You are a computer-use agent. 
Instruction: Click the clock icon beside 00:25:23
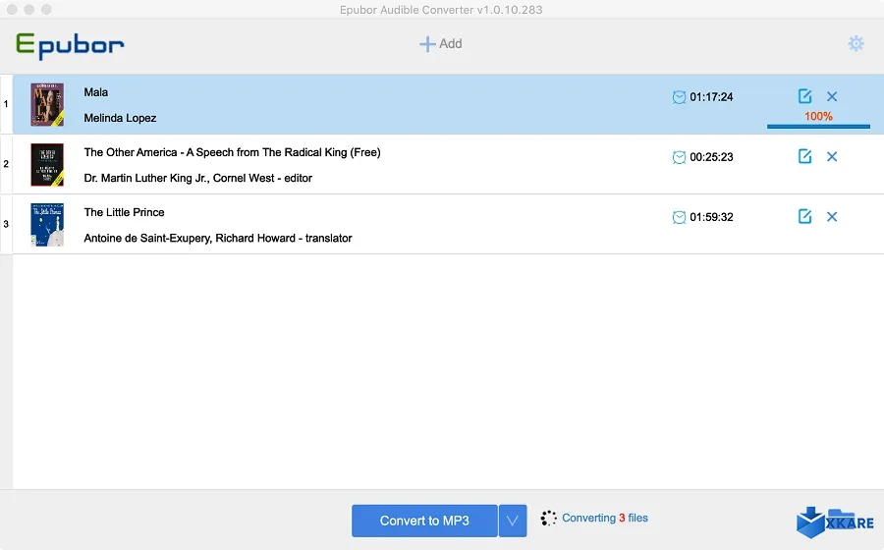[x=679, y=157]
